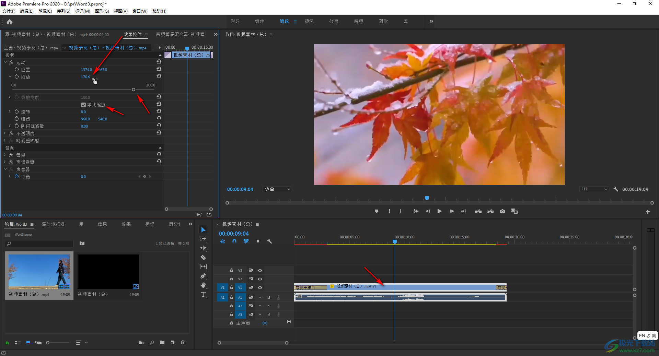Screen dimensions: 659x356
Task: Expand the Rotation parameter
Action: pos(10,111)
